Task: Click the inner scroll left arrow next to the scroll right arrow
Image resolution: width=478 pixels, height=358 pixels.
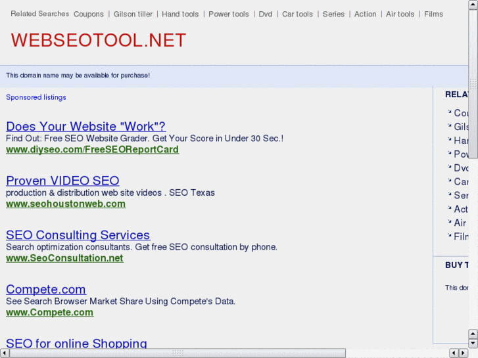Action: (454, 353)
